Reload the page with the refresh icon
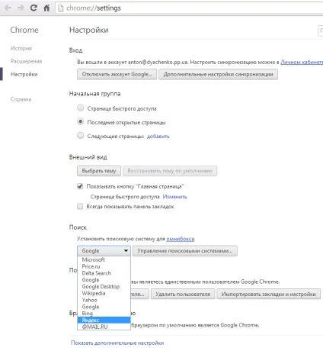The height and width of the screenshot is (351, 323). (34, 8)
